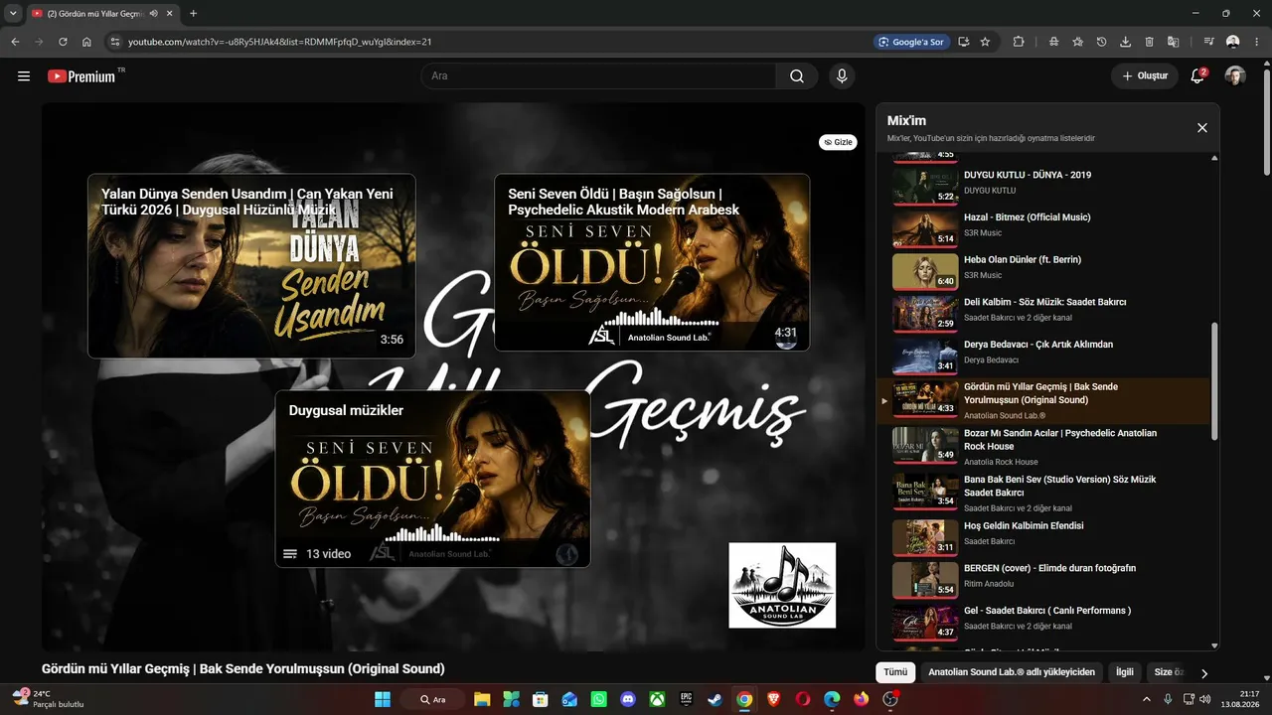Open the Windows Start menu
The width and height of the screenshot is (1272, 715).
click(x=383, y=699)
